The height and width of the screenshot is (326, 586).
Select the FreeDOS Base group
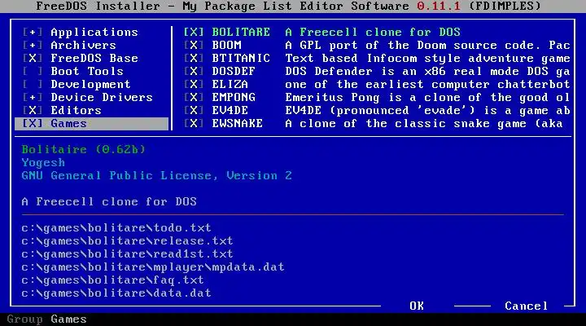click(x=94, y=59)
